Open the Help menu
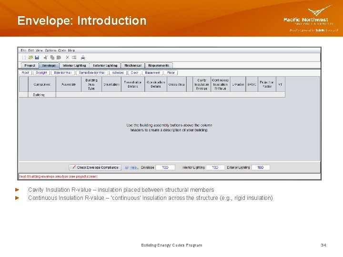The height and width of the screenshot is (257, 343). click(71, 50)
